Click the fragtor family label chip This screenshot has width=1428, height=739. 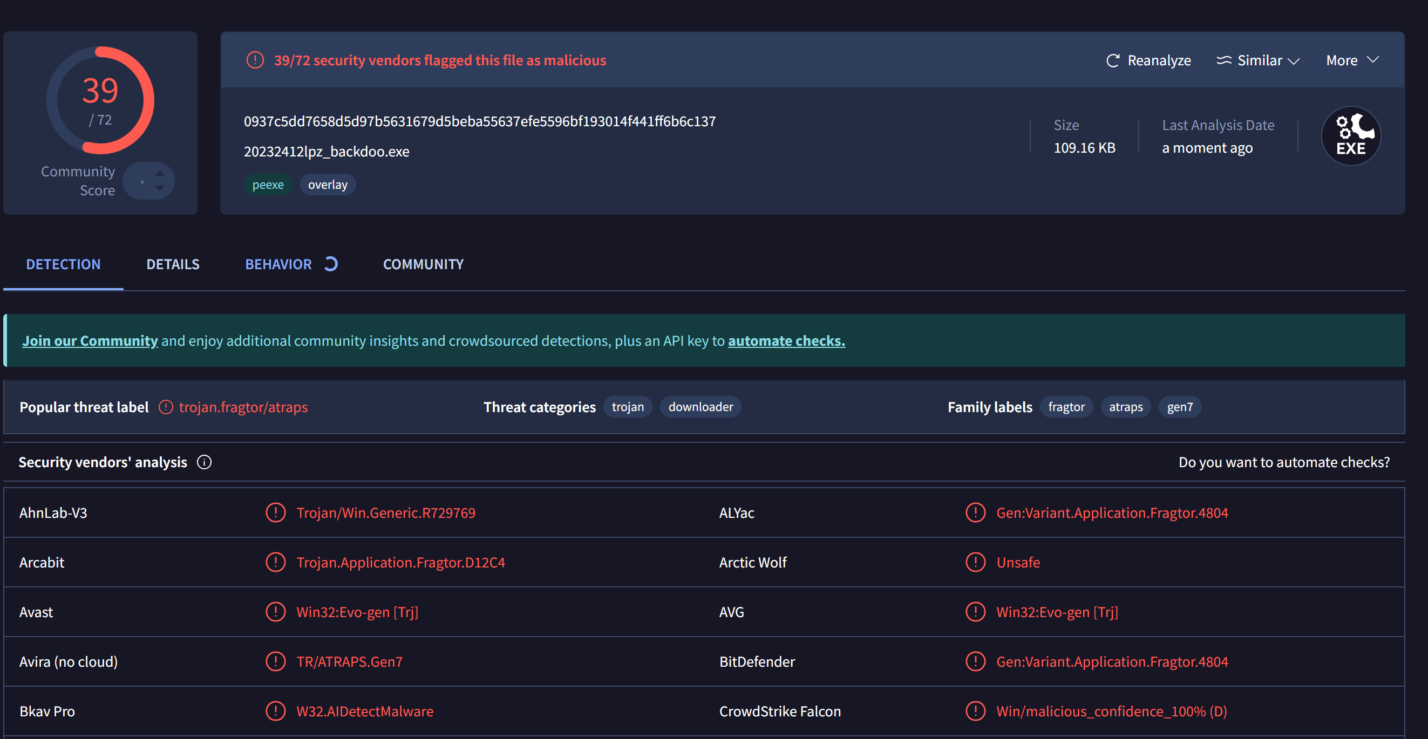[x=1065, y=407]
